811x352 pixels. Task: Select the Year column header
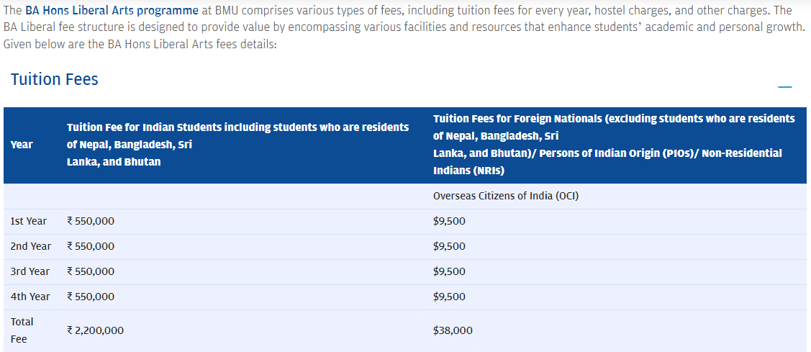click(22, 145)
